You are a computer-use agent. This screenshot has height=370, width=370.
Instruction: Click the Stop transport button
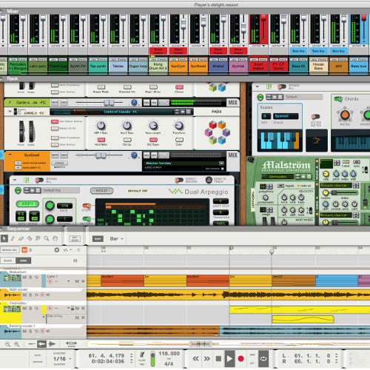click(218, 358)
